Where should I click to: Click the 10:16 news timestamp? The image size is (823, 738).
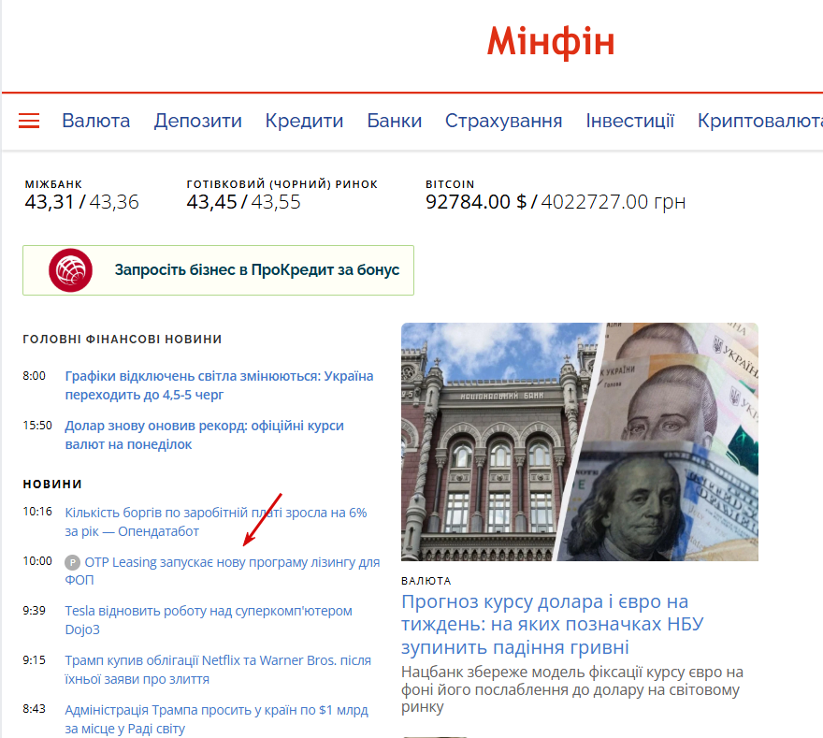(x=37, y=512)
